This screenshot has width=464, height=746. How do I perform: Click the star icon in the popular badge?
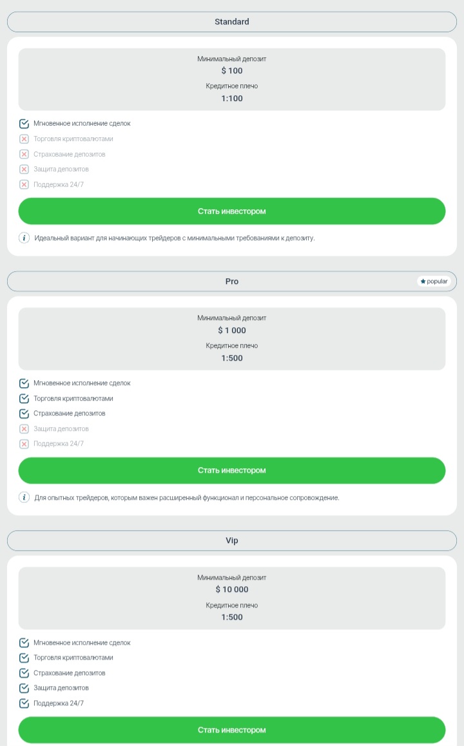pyautogui.click(x=423, y=281)
